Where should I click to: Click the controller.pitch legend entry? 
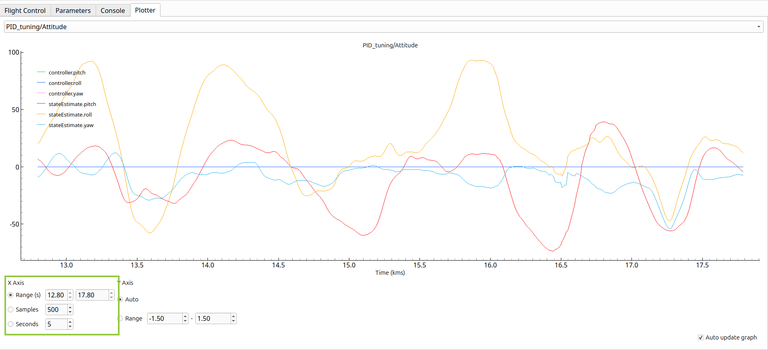pos(67,72)
